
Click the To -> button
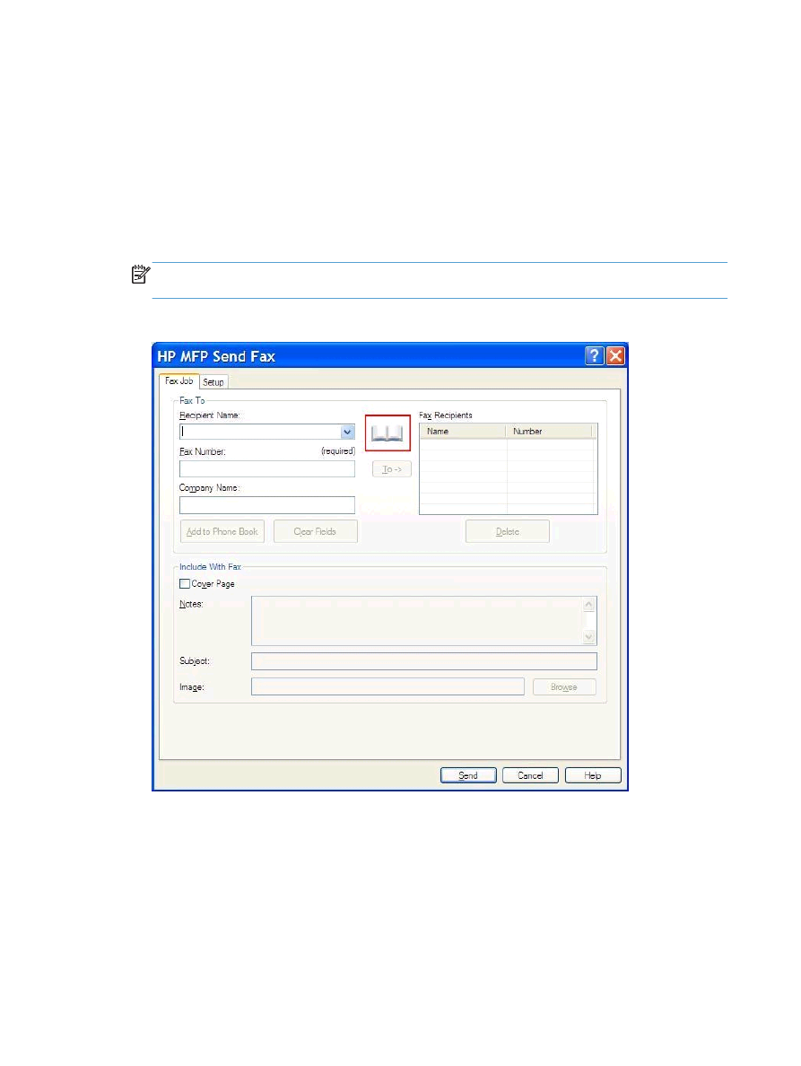pos(391,469)
